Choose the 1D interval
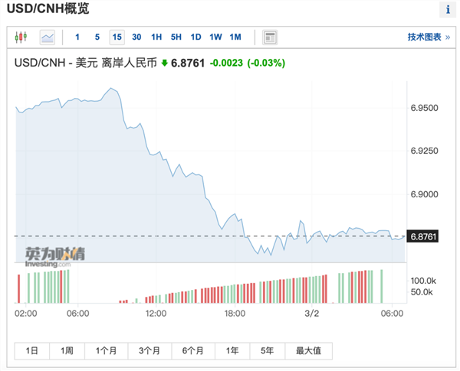Viewport: 460px width, 371px height. [196, 37]
